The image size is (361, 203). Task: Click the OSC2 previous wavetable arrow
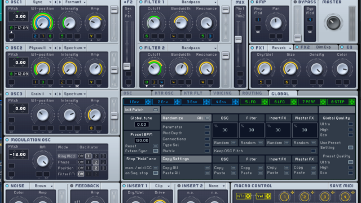click(55, 48)
